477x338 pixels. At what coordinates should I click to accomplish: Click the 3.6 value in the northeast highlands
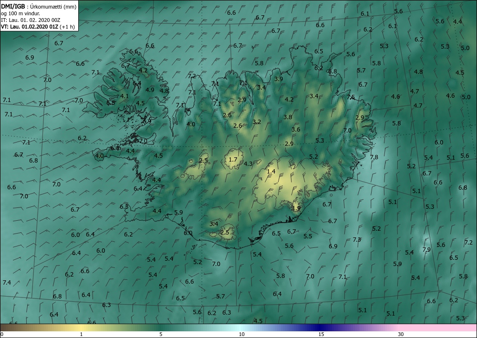(296, 130)
